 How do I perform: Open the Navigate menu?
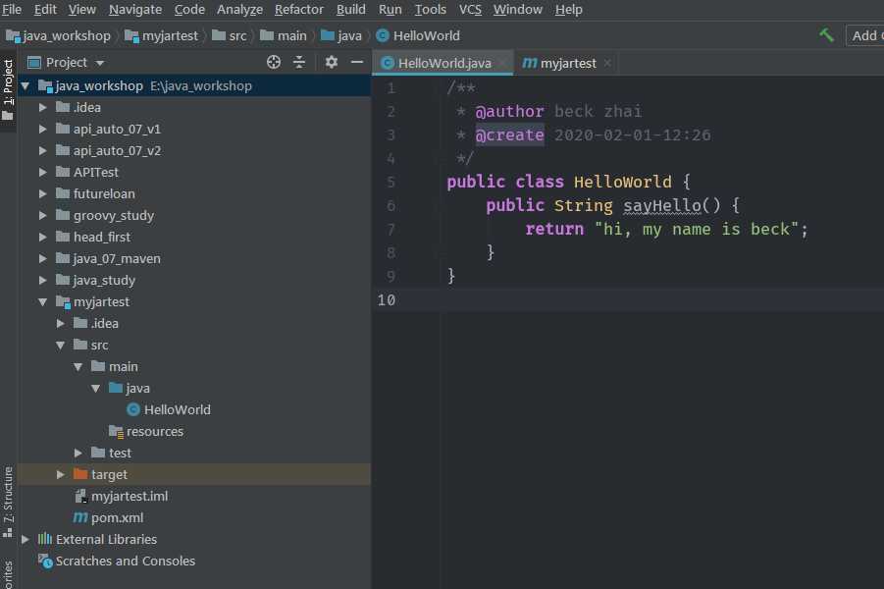[x=135, y=10]
